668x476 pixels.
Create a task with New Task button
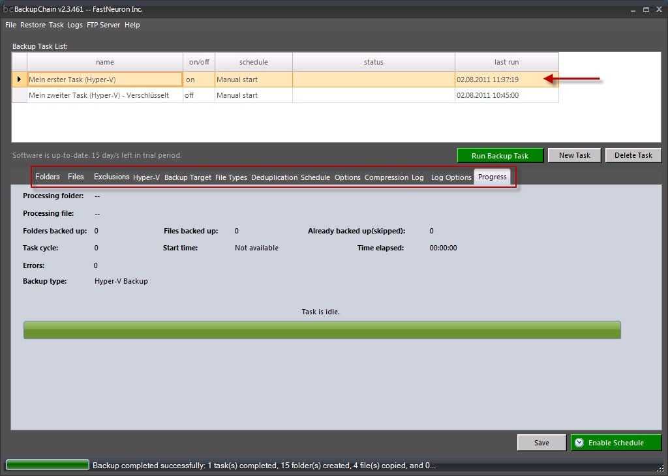tap(574, 155)
